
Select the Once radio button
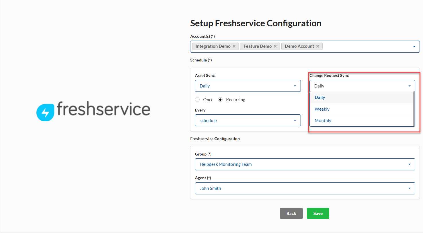point(197,100)
